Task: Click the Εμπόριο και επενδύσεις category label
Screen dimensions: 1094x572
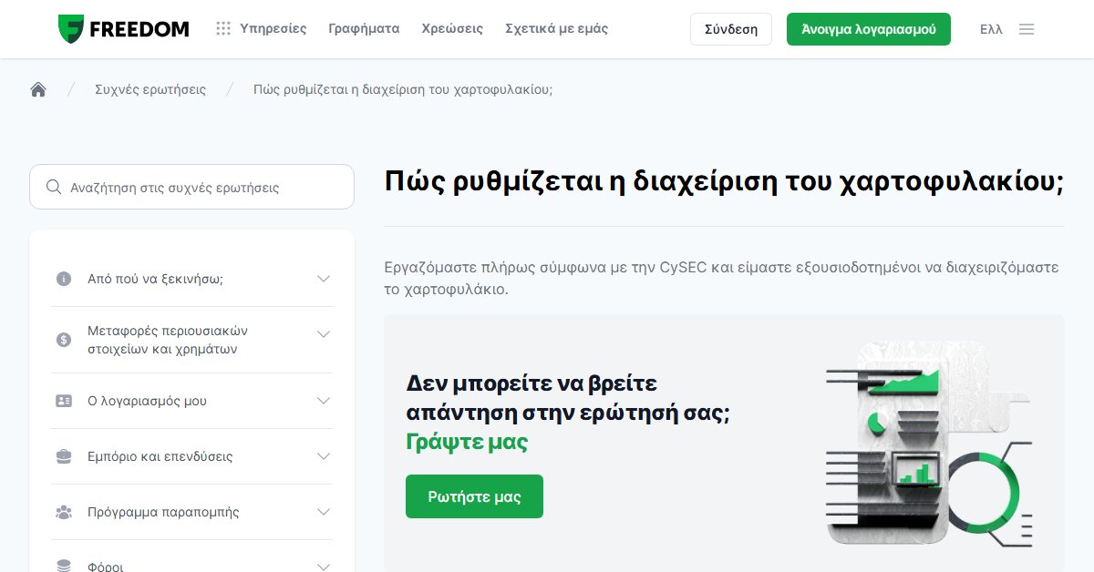Action: click(x=160, y=456)
